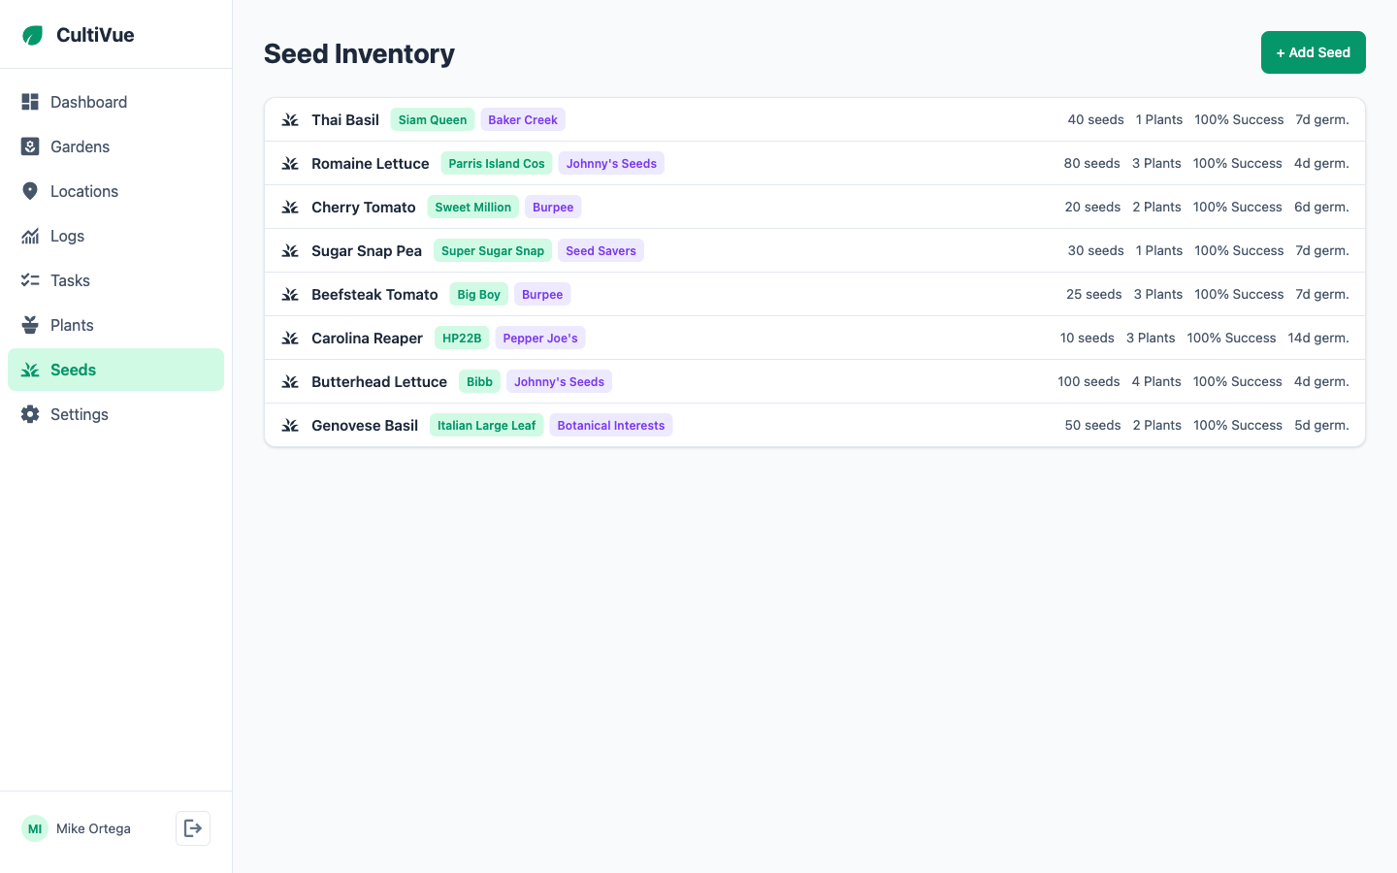This screenshot has height=873, width=1397.
Task: Click the Mike Ortega profile name
Action: click(93, 828)
